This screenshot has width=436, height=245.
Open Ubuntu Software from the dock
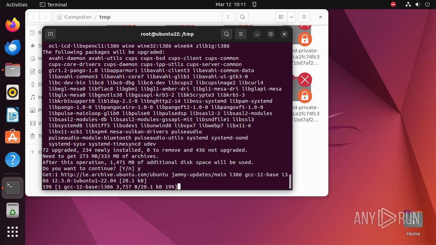point(13,137)
